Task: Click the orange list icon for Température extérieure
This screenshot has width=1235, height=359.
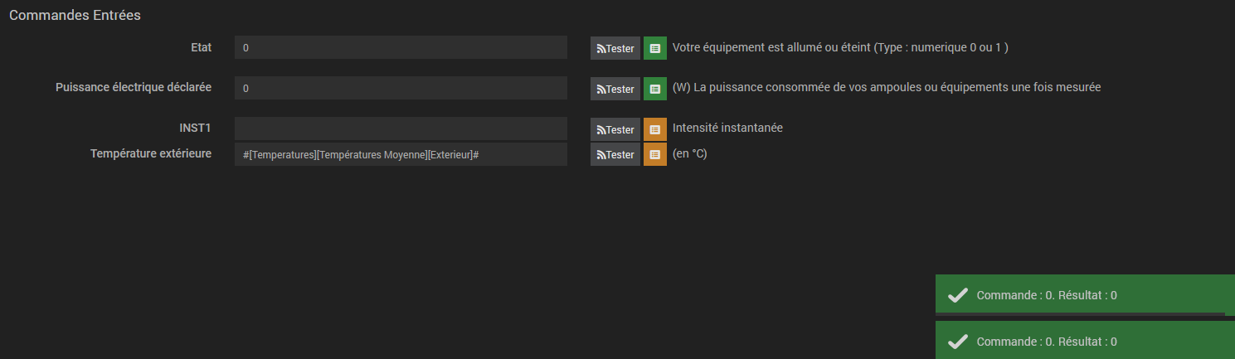Action: pyautogui.click(x=655, y=154)
